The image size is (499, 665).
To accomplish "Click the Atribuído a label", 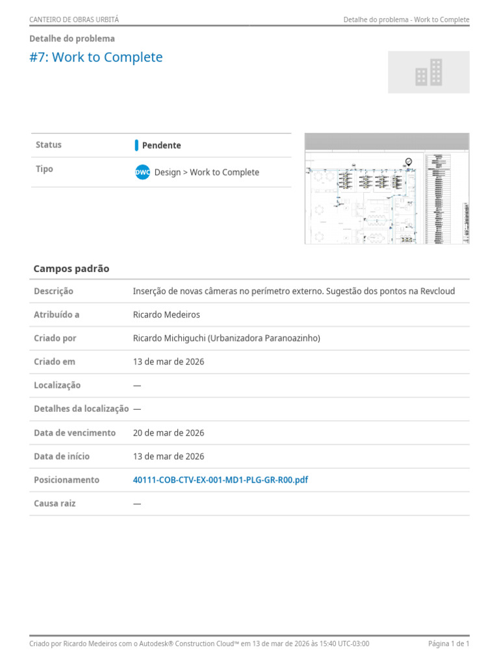I will pos(57,315).
